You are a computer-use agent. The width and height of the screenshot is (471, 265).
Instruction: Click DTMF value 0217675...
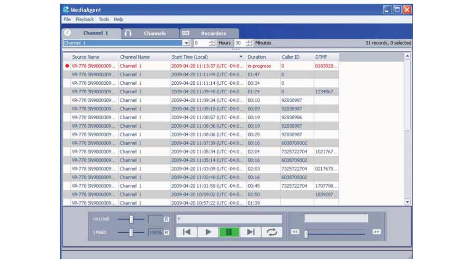tap(325, 169)
